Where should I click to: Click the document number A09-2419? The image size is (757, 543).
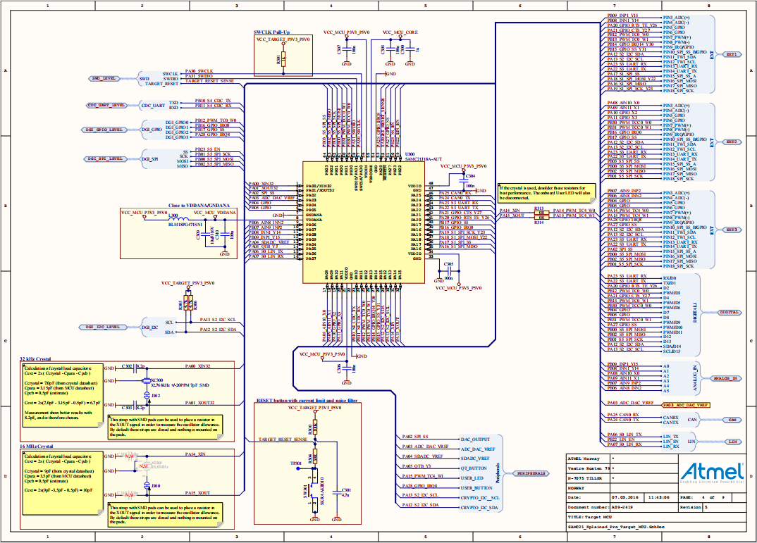pos(622,507)
